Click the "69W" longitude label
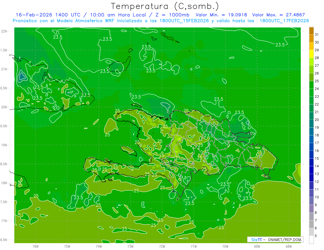Viewport: 324px width, 250px height. point(257,246)
